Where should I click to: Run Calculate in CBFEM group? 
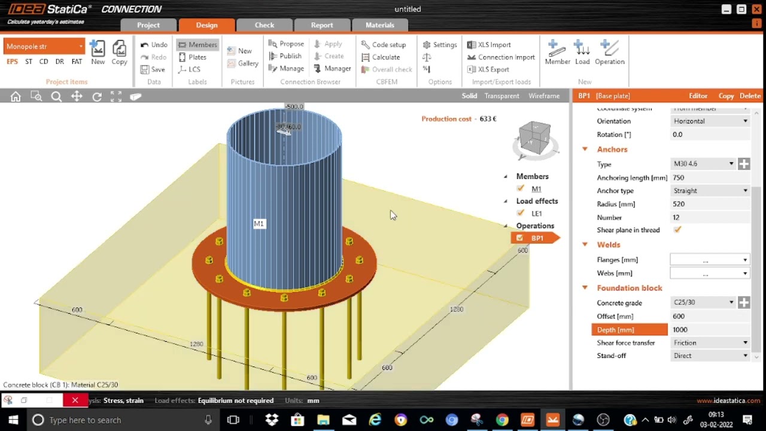pos(381,57)
